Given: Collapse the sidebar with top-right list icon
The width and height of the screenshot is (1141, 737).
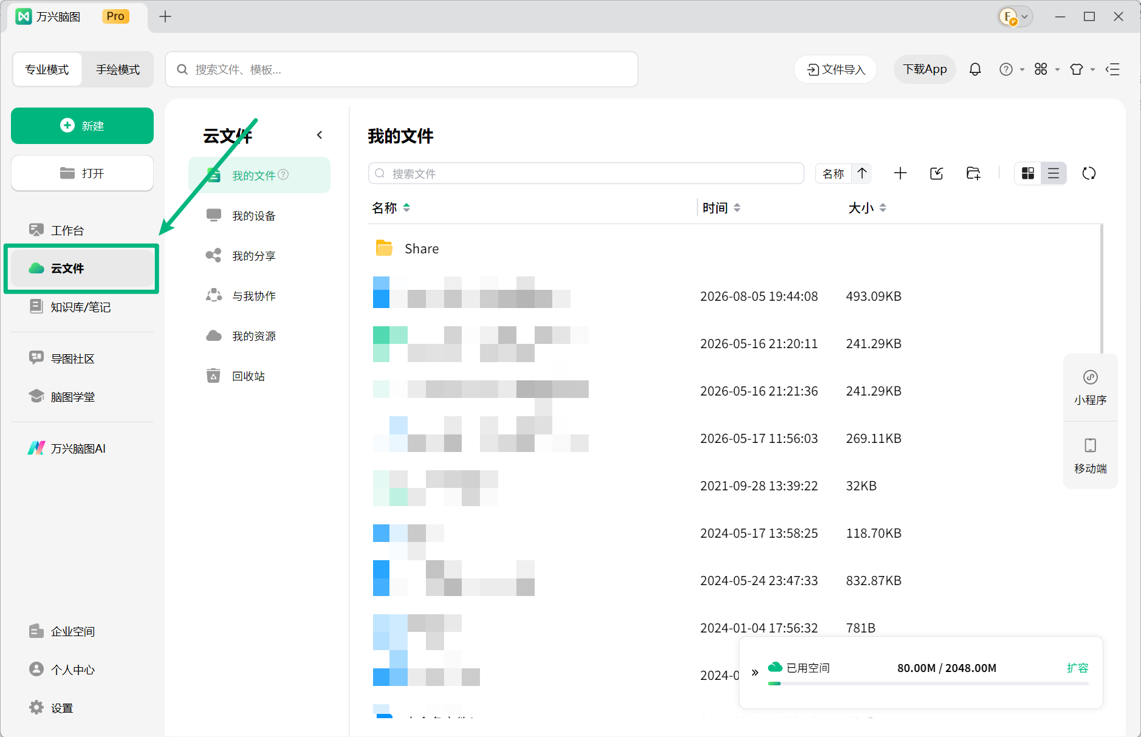Looking at the screenshot, I should pos(1112,69).
